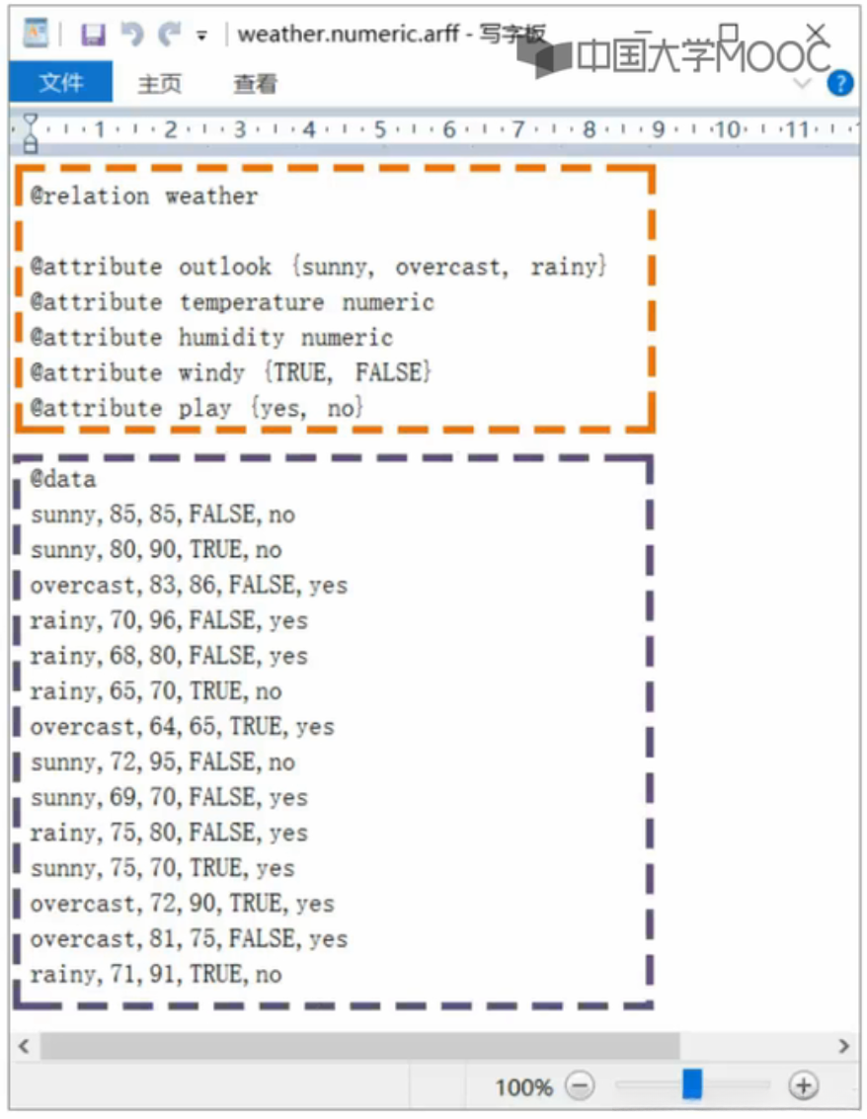
Task: Click the horizontal scrollbar left arrow
Action: coord(25,1046)
